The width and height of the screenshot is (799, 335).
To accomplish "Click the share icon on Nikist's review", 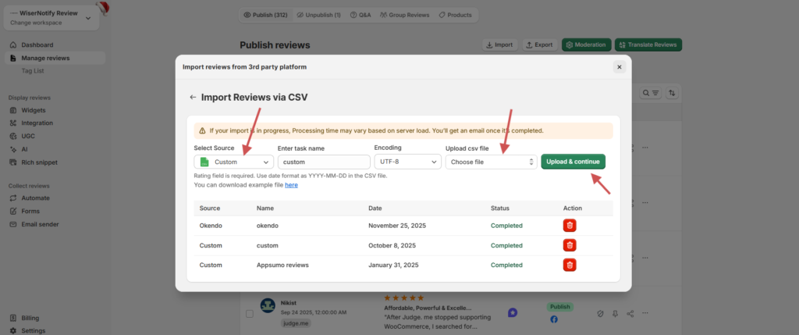I will point(630,313).
